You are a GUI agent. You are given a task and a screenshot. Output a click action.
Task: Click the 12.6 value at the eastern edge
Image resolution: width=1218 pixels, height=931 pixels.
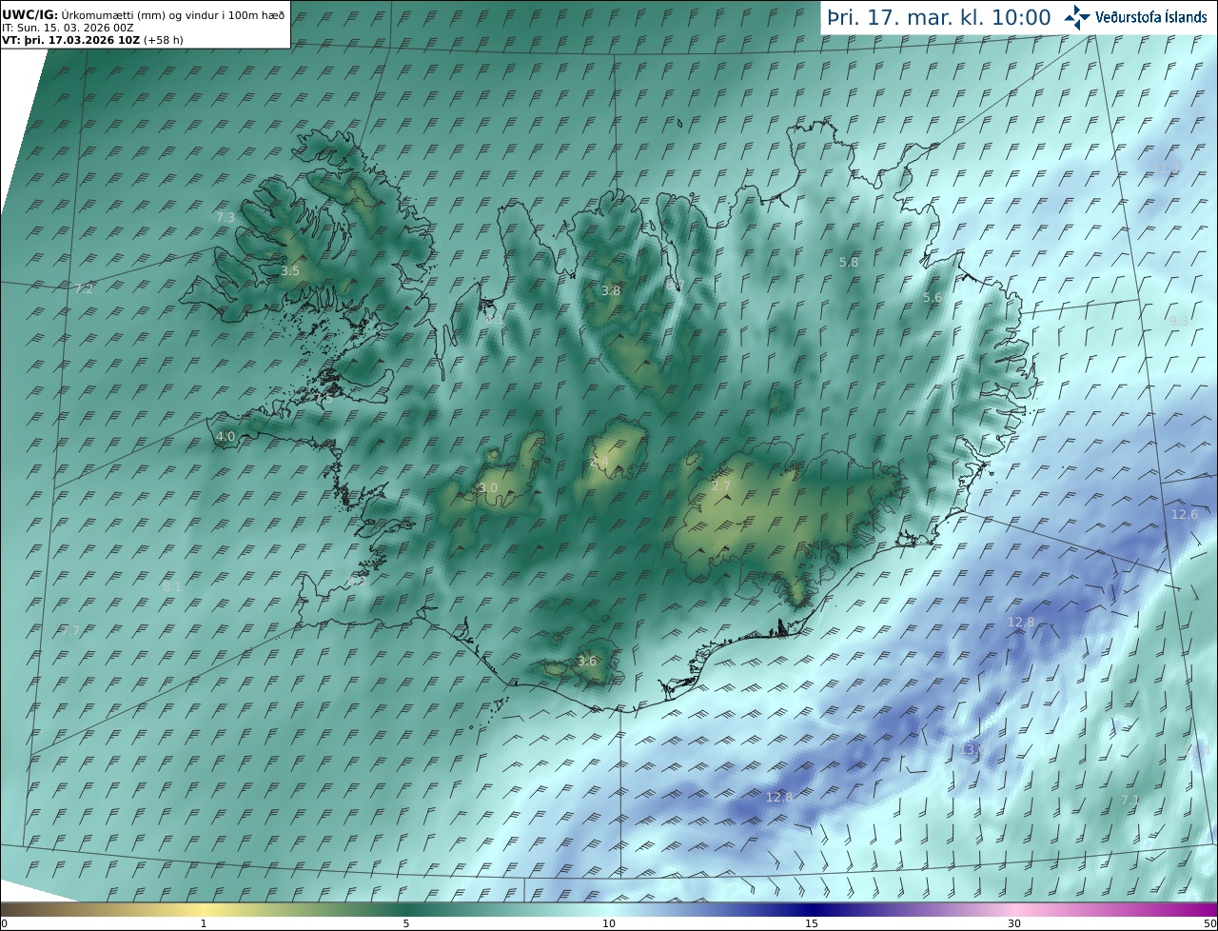coord(1185,515)
